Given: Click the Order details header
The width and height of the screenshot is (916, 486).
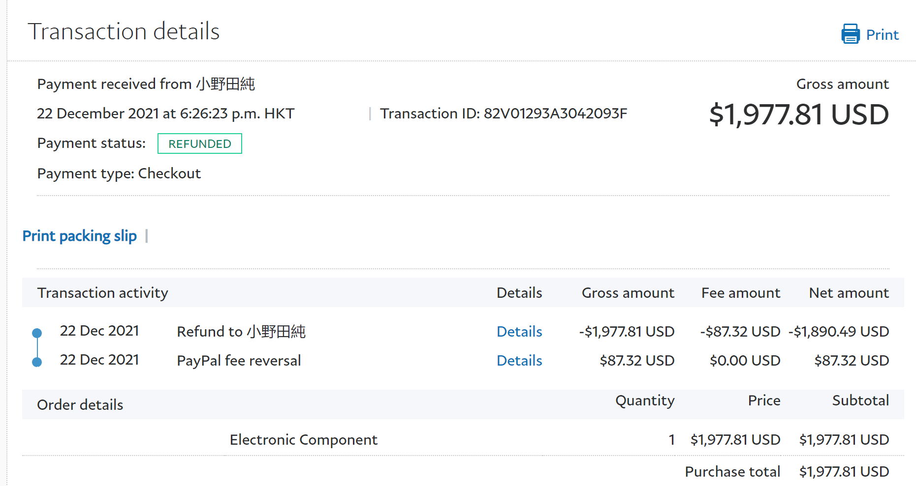Looking at the screenshot, I should [80, 405].
